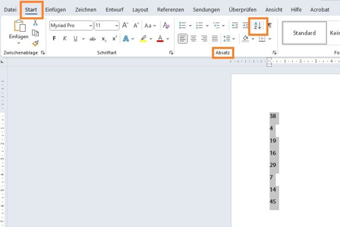Switch to the Referenzen tab
Image resolution: width=340 pixels, height=227 pixels.
coord(170,10)
